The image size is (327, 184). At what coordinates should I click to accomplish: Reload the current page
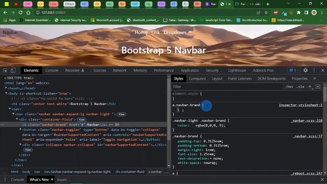(20, 12)
